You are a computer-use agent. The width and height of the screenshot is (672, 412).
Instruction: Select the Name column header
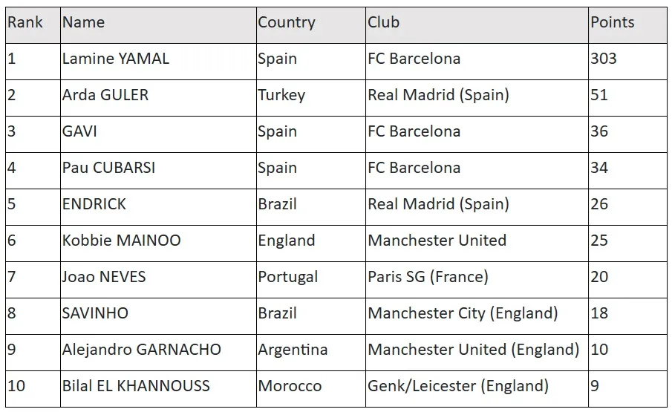coord(83,23)
